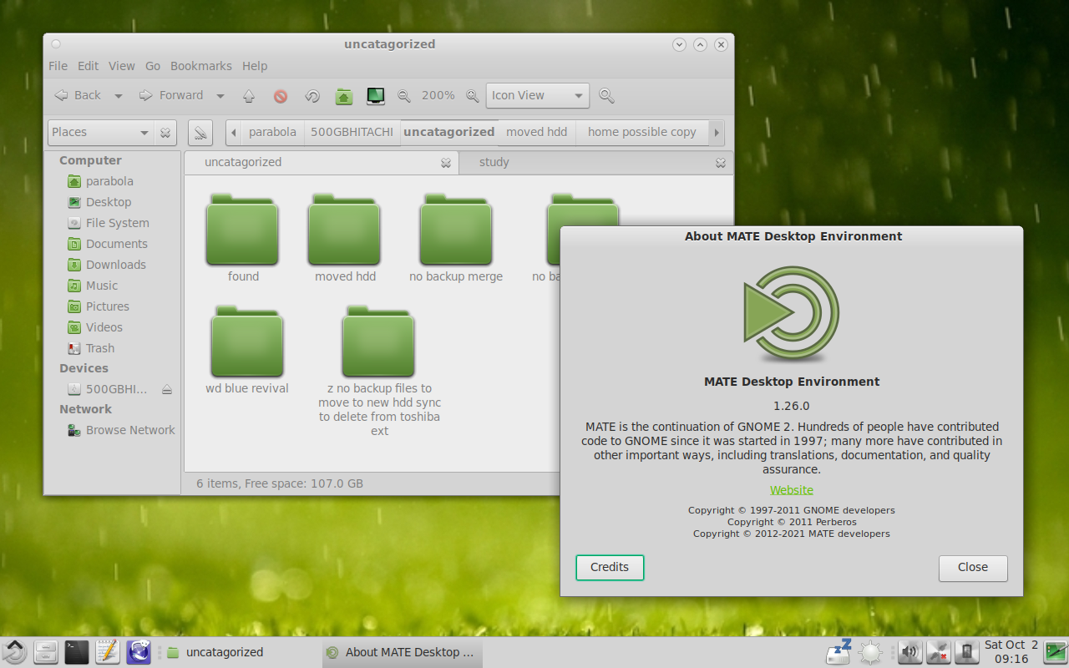The width and height of the screenshot is (1069, 668).
Task: Click the brightness sun applet
Action: click(x=870, y=652)
